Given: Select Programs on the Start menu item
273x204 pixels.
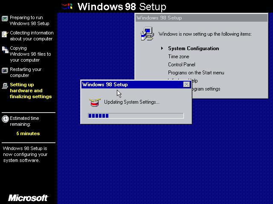Looking at the screenshot, I should click(196, 73).
